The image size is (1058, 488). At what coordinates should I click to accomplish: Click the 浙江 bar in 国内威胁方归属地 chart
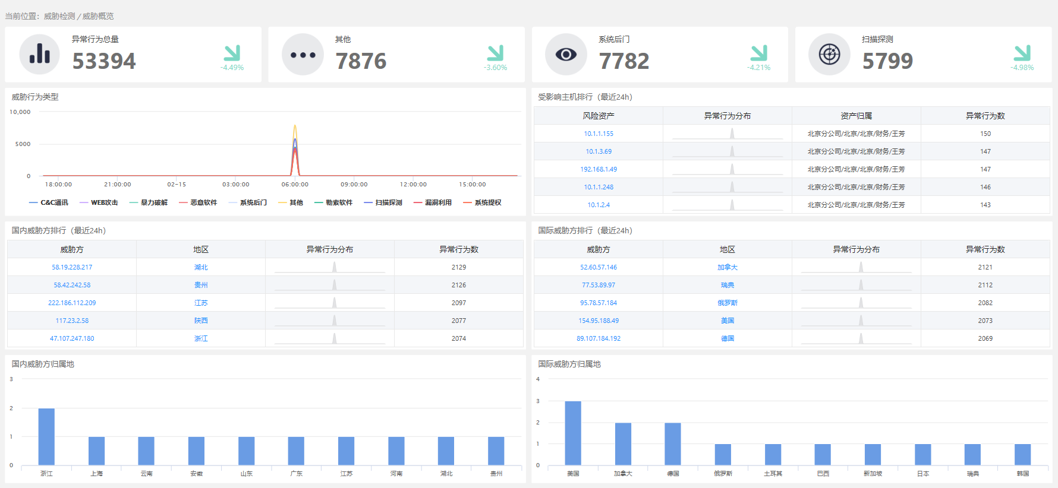pyautogui.click(x=46, y=436)
